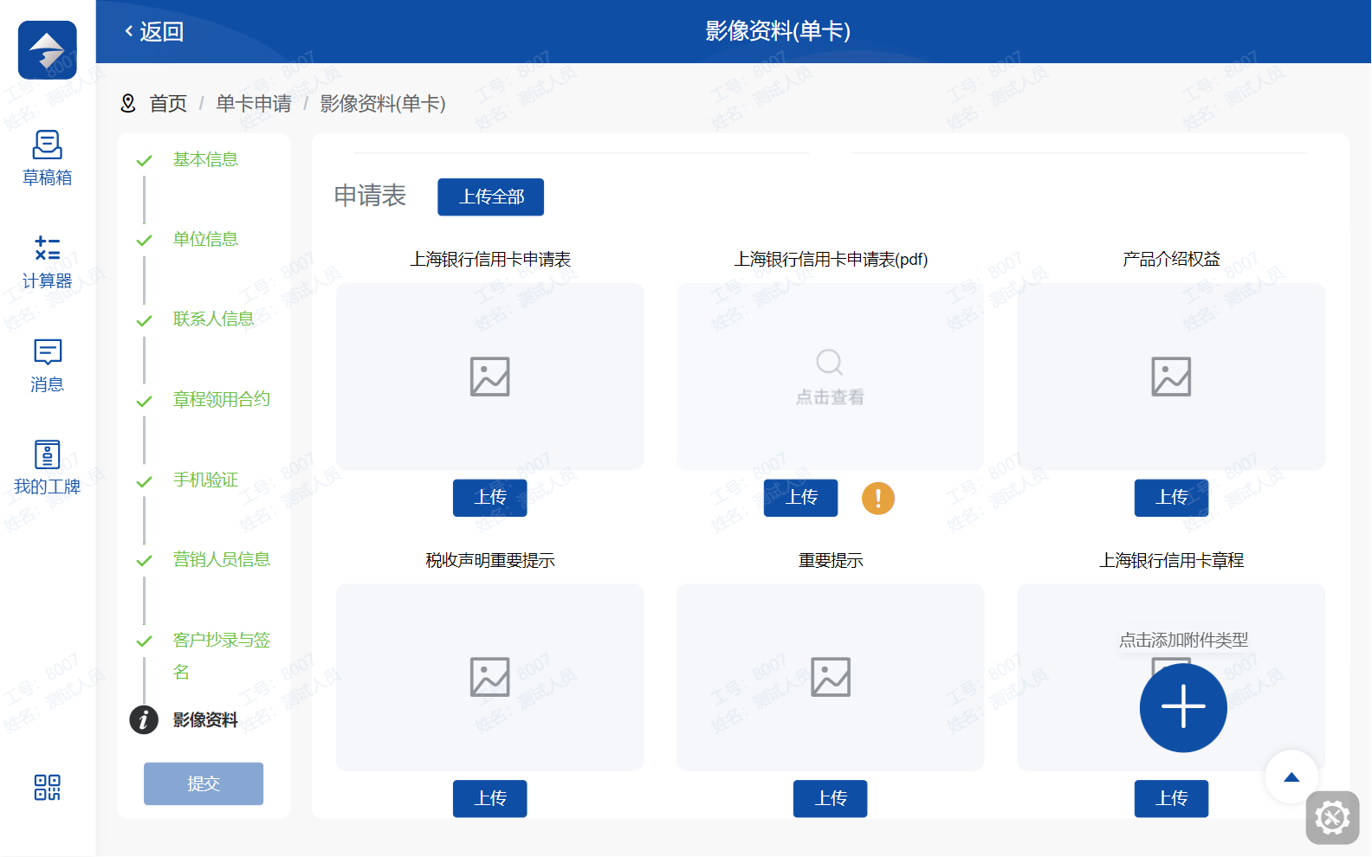This screenshot has height=857, width=1372.
Task: Open the 计算器 calculator
Action: [x=48, y=262]
